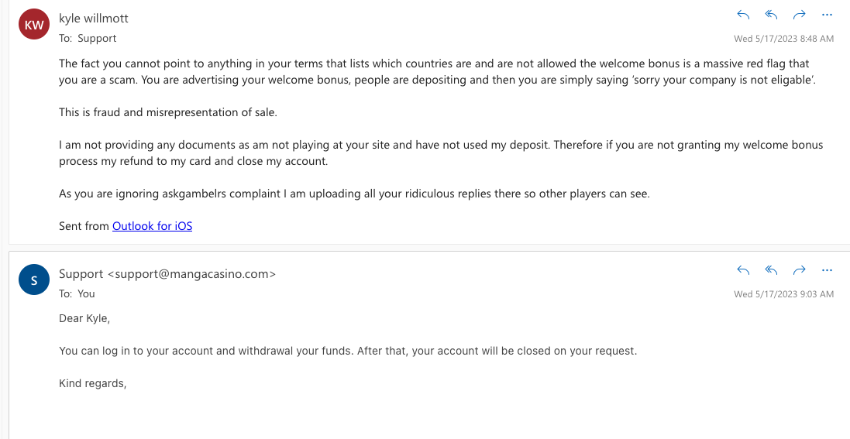Reply to kyle willmott's email
Viewport: 850px width, 439px height.
point(743,15)
